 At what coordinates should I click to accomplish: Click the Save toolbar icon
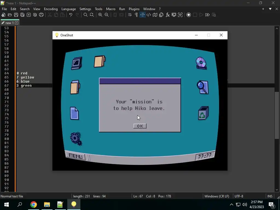coord(16,15)
